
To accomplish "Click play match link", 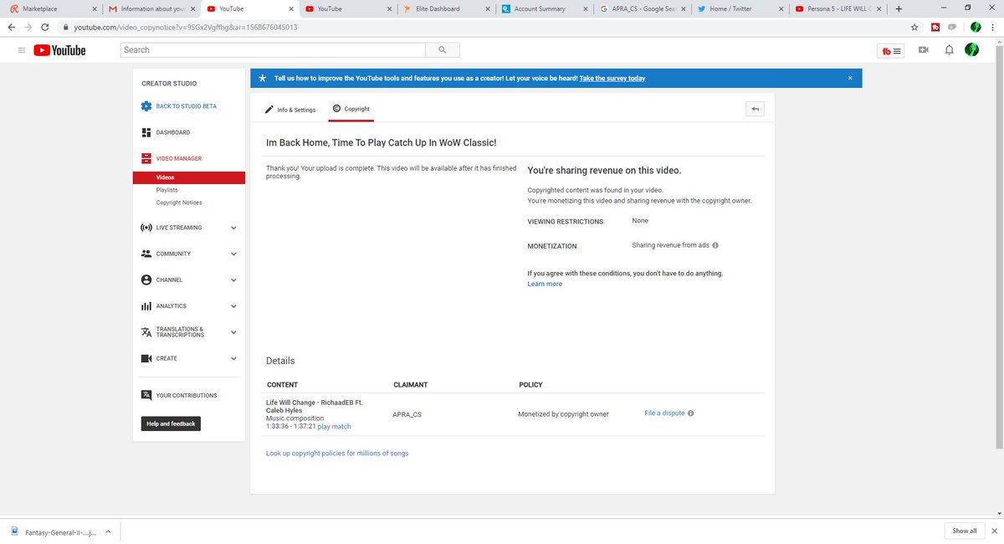I will [x=335, y=426].
